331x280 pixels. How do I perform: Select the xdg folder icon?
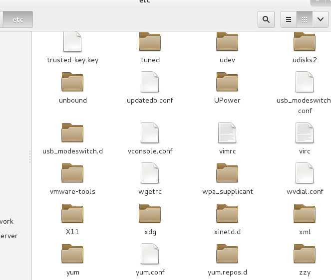click(x=150, y=213)
